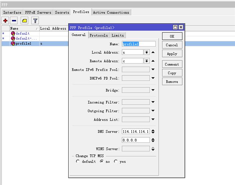Click the red plus add profile icon
Image resolution: width=235 pixels, height=185 pixels.
pos(5,21)
